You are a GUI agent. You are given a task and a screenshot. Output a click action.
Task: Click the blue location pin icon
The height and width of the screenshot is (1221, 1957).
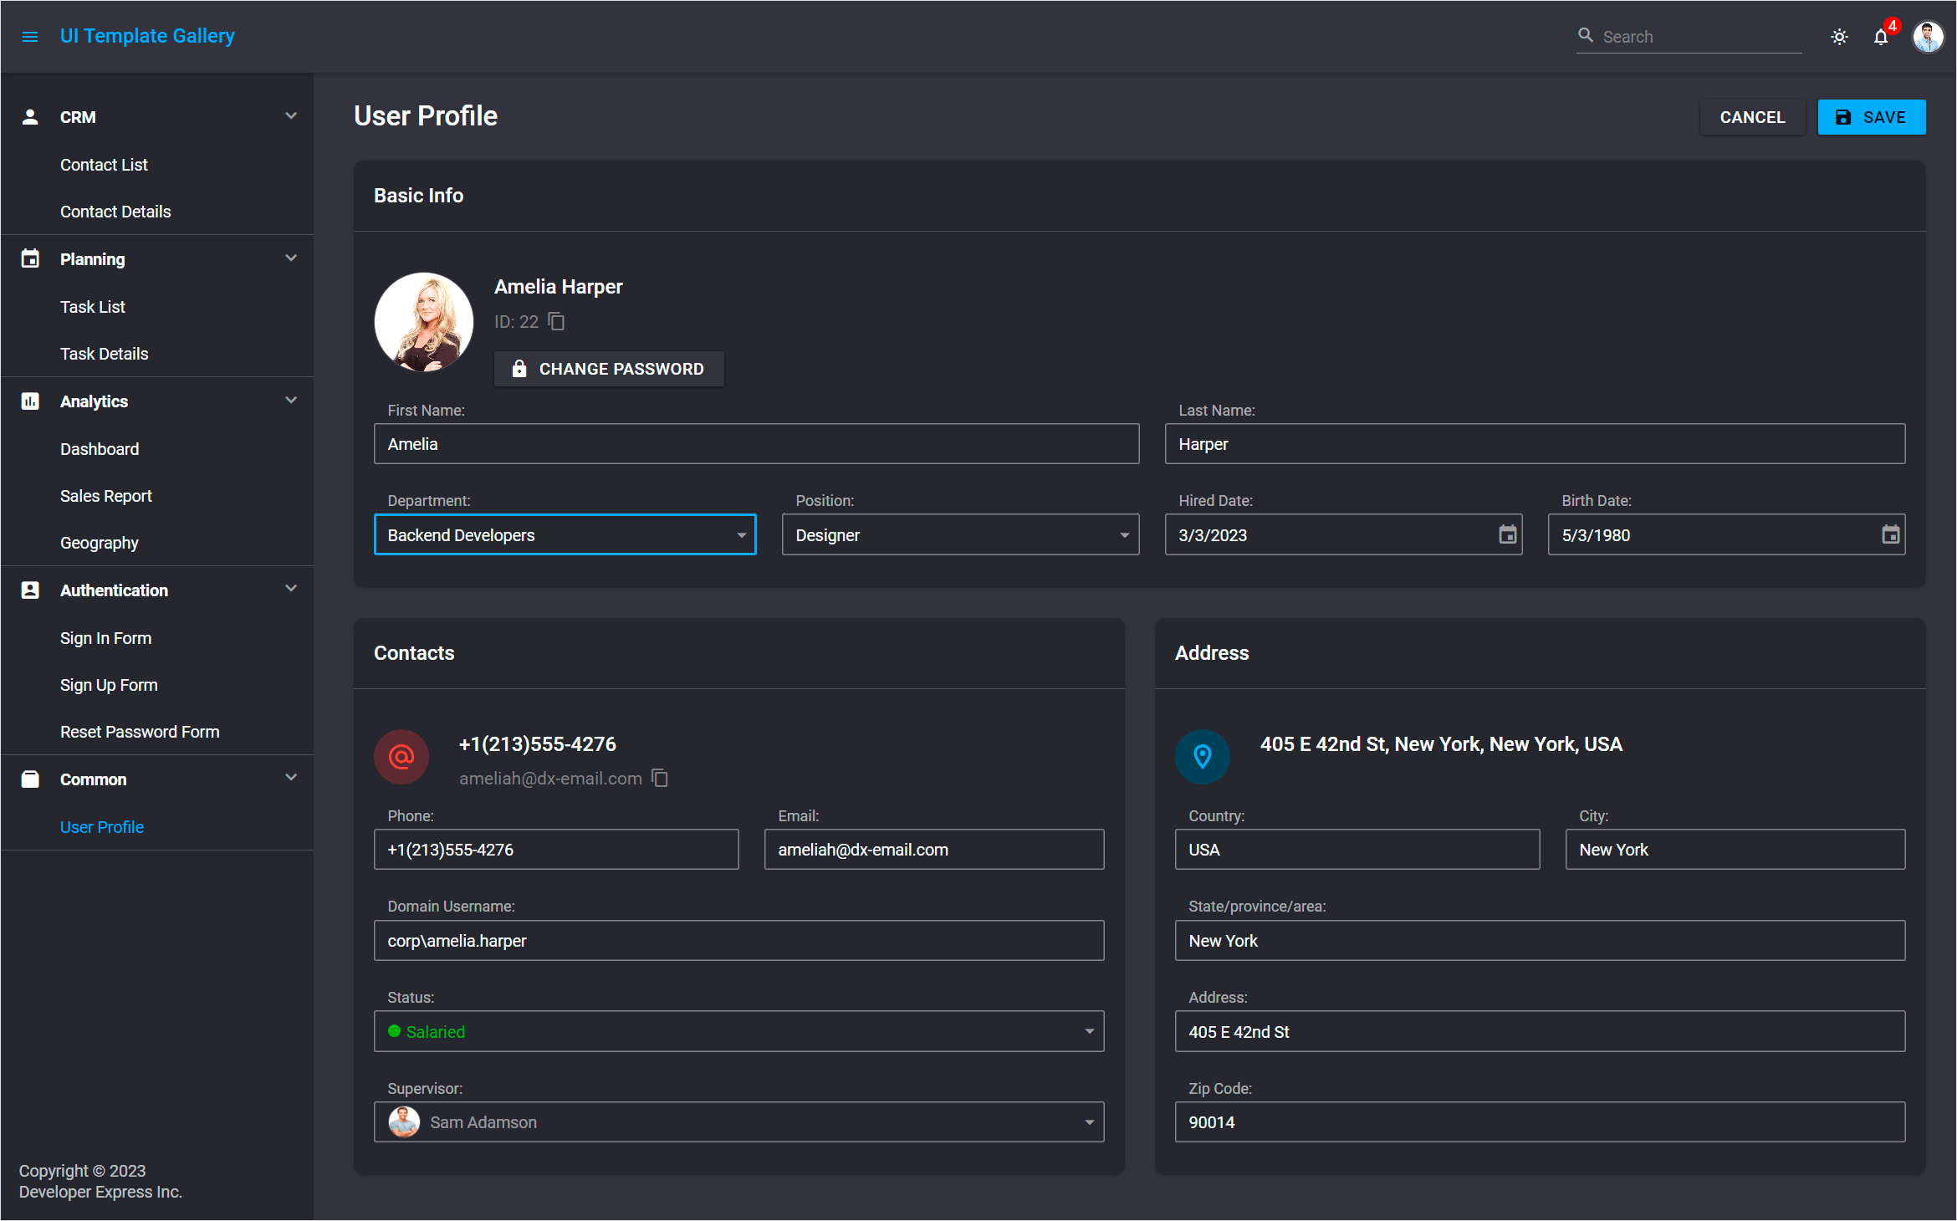[x=1203, y=755]
